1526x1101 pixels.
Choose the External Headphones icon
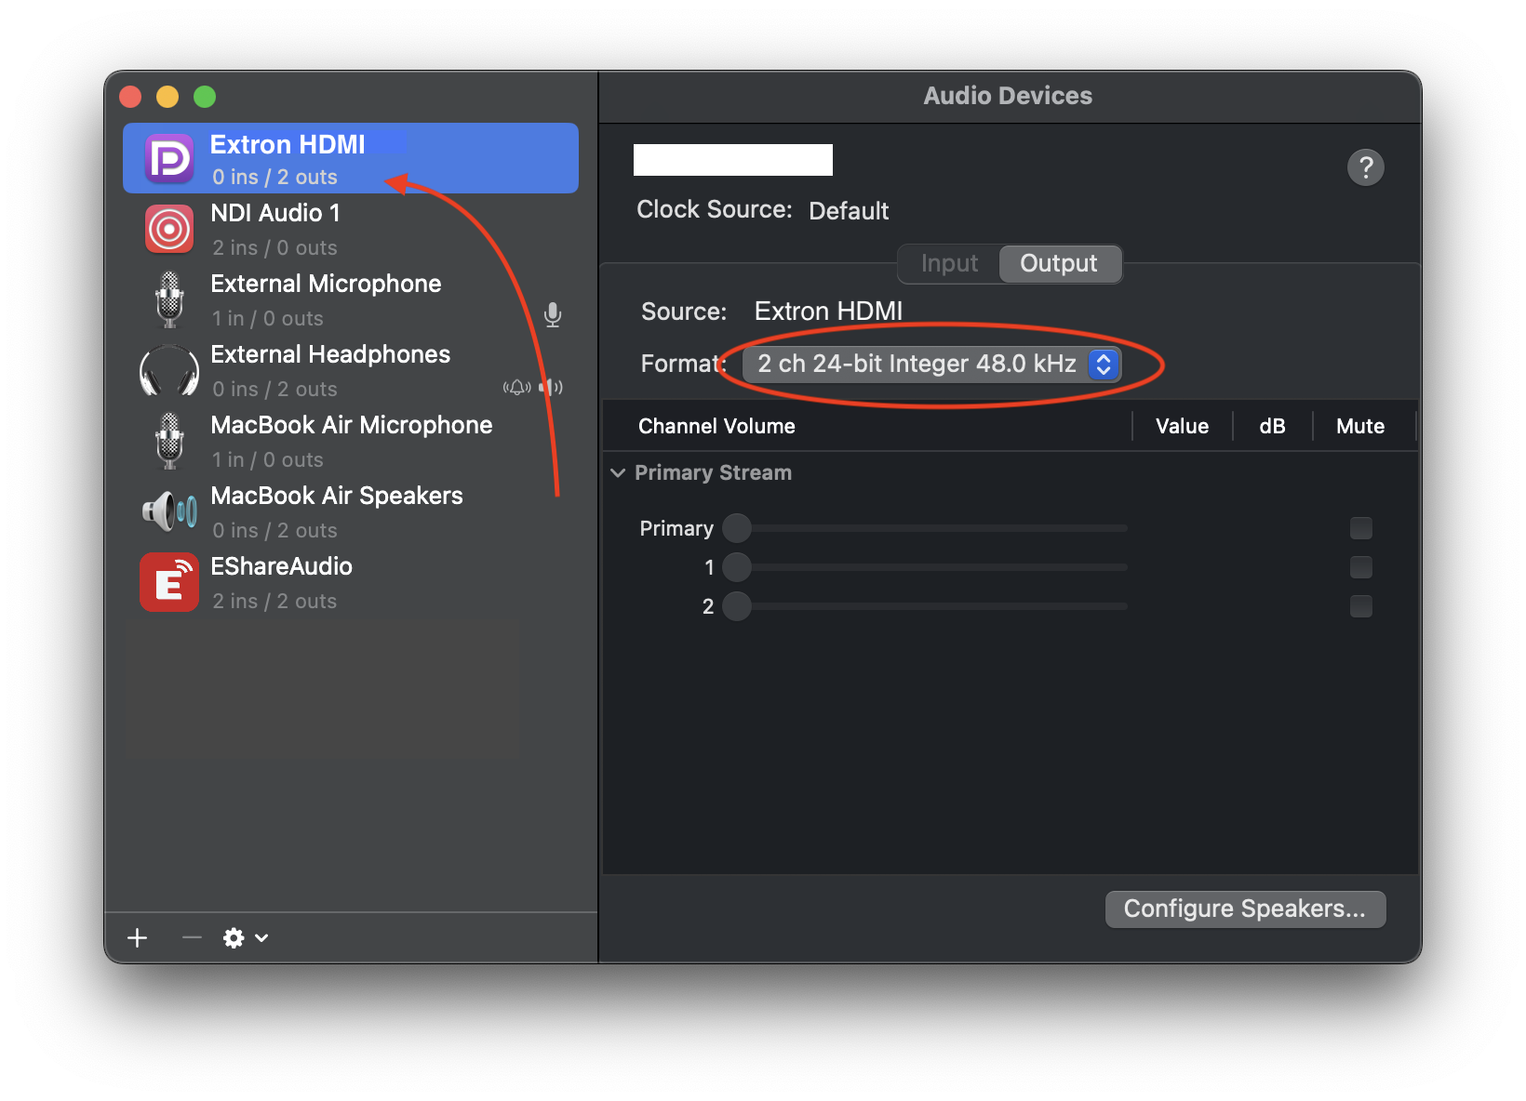pyautogui.click(x=169, y=370)
